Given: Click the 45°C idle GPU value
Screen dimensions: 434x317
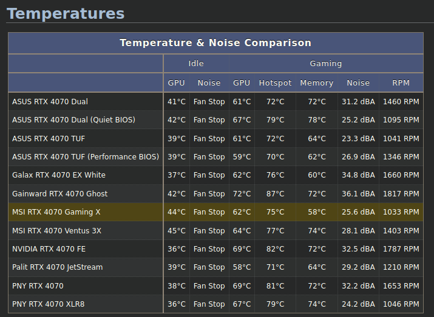Looking at the screenshot, I should click(x=176, y=230).
